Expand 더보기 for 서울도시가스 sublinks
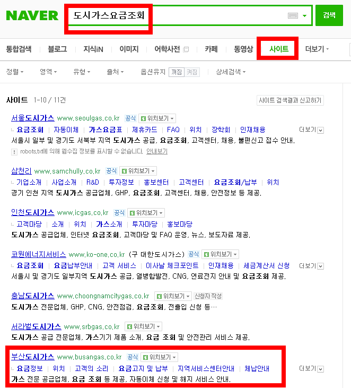The width and height of the screenshot is (351, 388). pos(311,130)
